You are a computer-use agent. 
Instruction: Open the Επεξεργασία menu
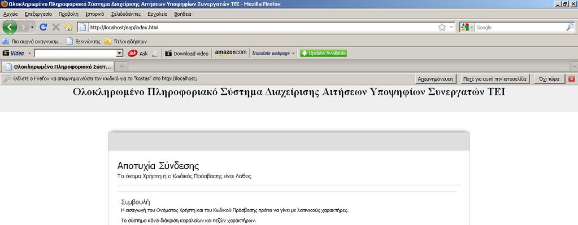[x=38, y=14]
